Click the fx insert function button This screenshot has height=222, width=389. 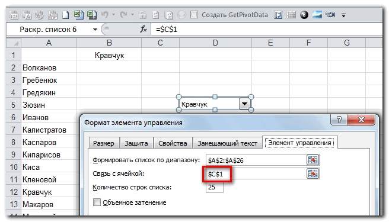144,30
